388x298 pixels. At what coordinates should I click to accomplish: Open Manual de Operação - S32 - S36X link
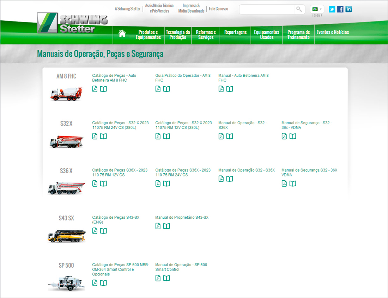pos(242,125)
